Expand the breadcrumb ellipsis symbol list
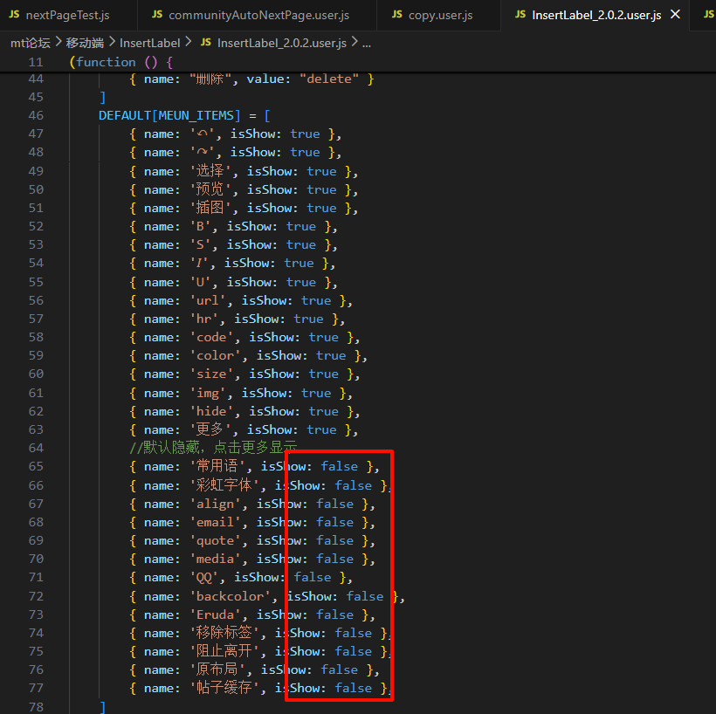 pyautogui.click(x=366, y=43)
